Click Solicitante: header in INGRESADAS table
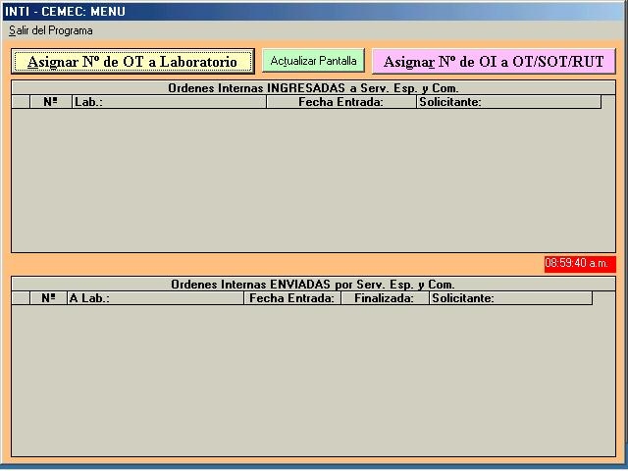628x471 pixels. click(508, 102)
